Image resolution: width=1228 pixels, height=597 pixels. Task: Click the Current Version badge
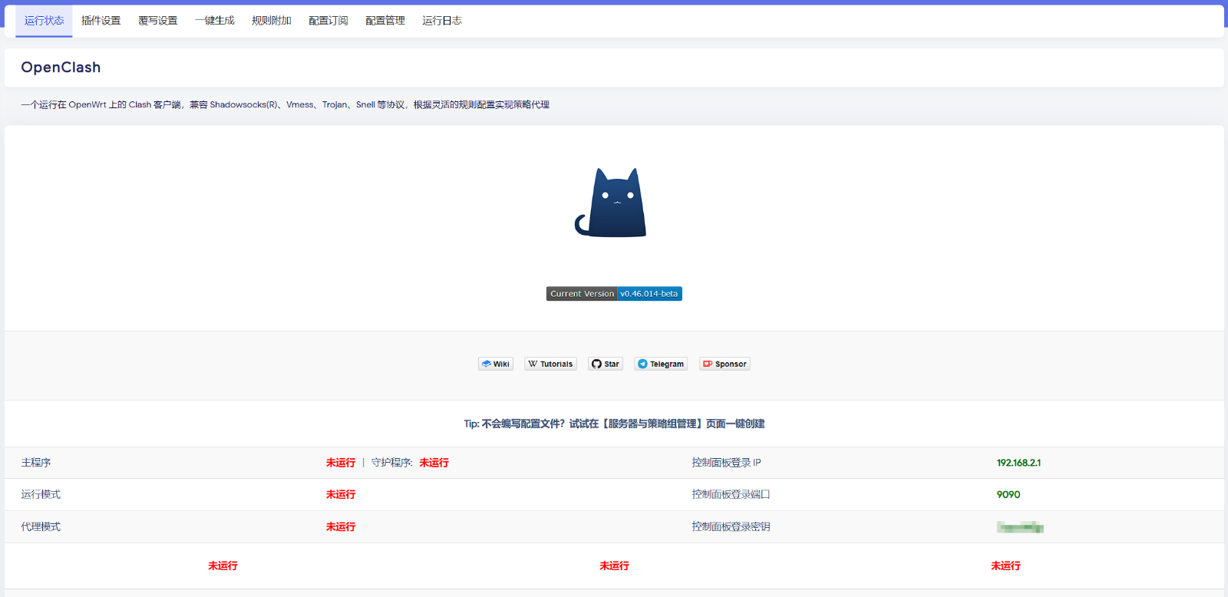coord(614,294)
